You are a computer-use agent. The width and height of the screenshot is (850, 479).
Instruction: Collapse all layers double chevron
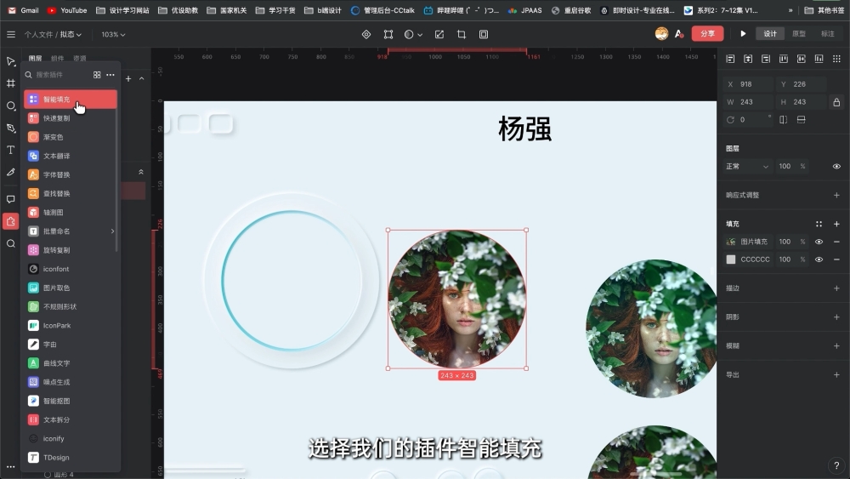pyautogui.click(x=141, y=172)
